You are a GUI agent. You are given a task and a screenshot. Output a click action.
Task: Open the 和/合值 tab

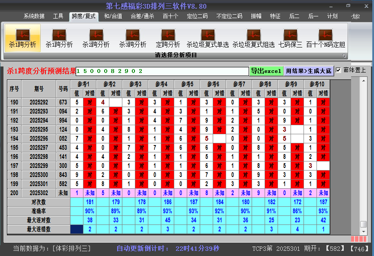click(113, 16)
